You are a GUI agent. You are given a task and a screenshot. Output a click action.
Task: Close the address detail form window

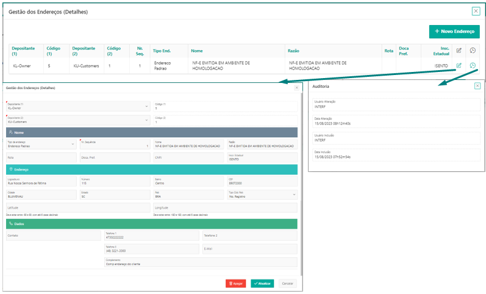(296, 88)
